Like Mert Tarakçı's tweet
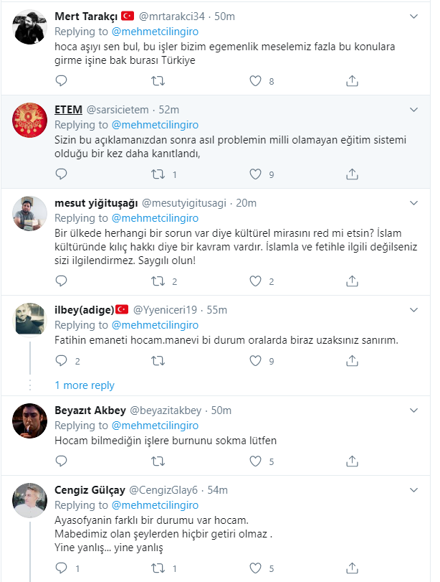 (x=256, y=81)
